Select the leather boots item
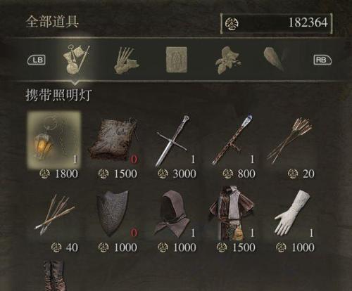 pyautogui.click(x=56, y=275)
